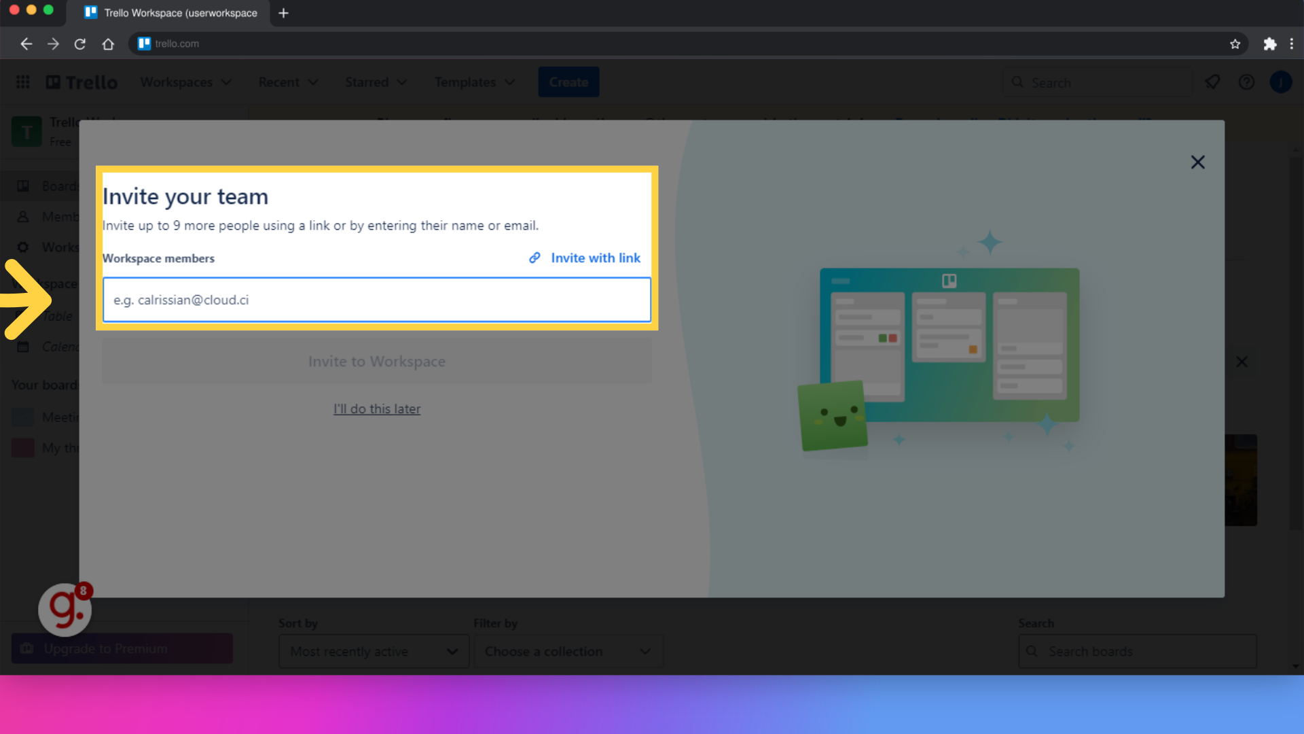Click the browser forward arrow
Viewport: 1304px width, 734px height.
click(x=53, y=43)
